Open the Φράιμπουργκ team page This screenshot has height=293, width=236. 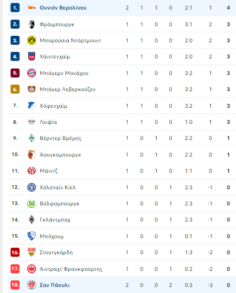pyautogui.click(x=57, y=24)
